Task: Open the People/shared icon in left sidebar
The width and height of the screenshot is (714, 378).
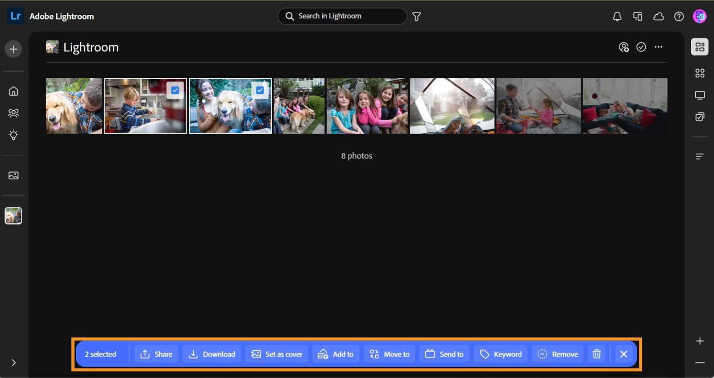Action: [x=13, y=113]
